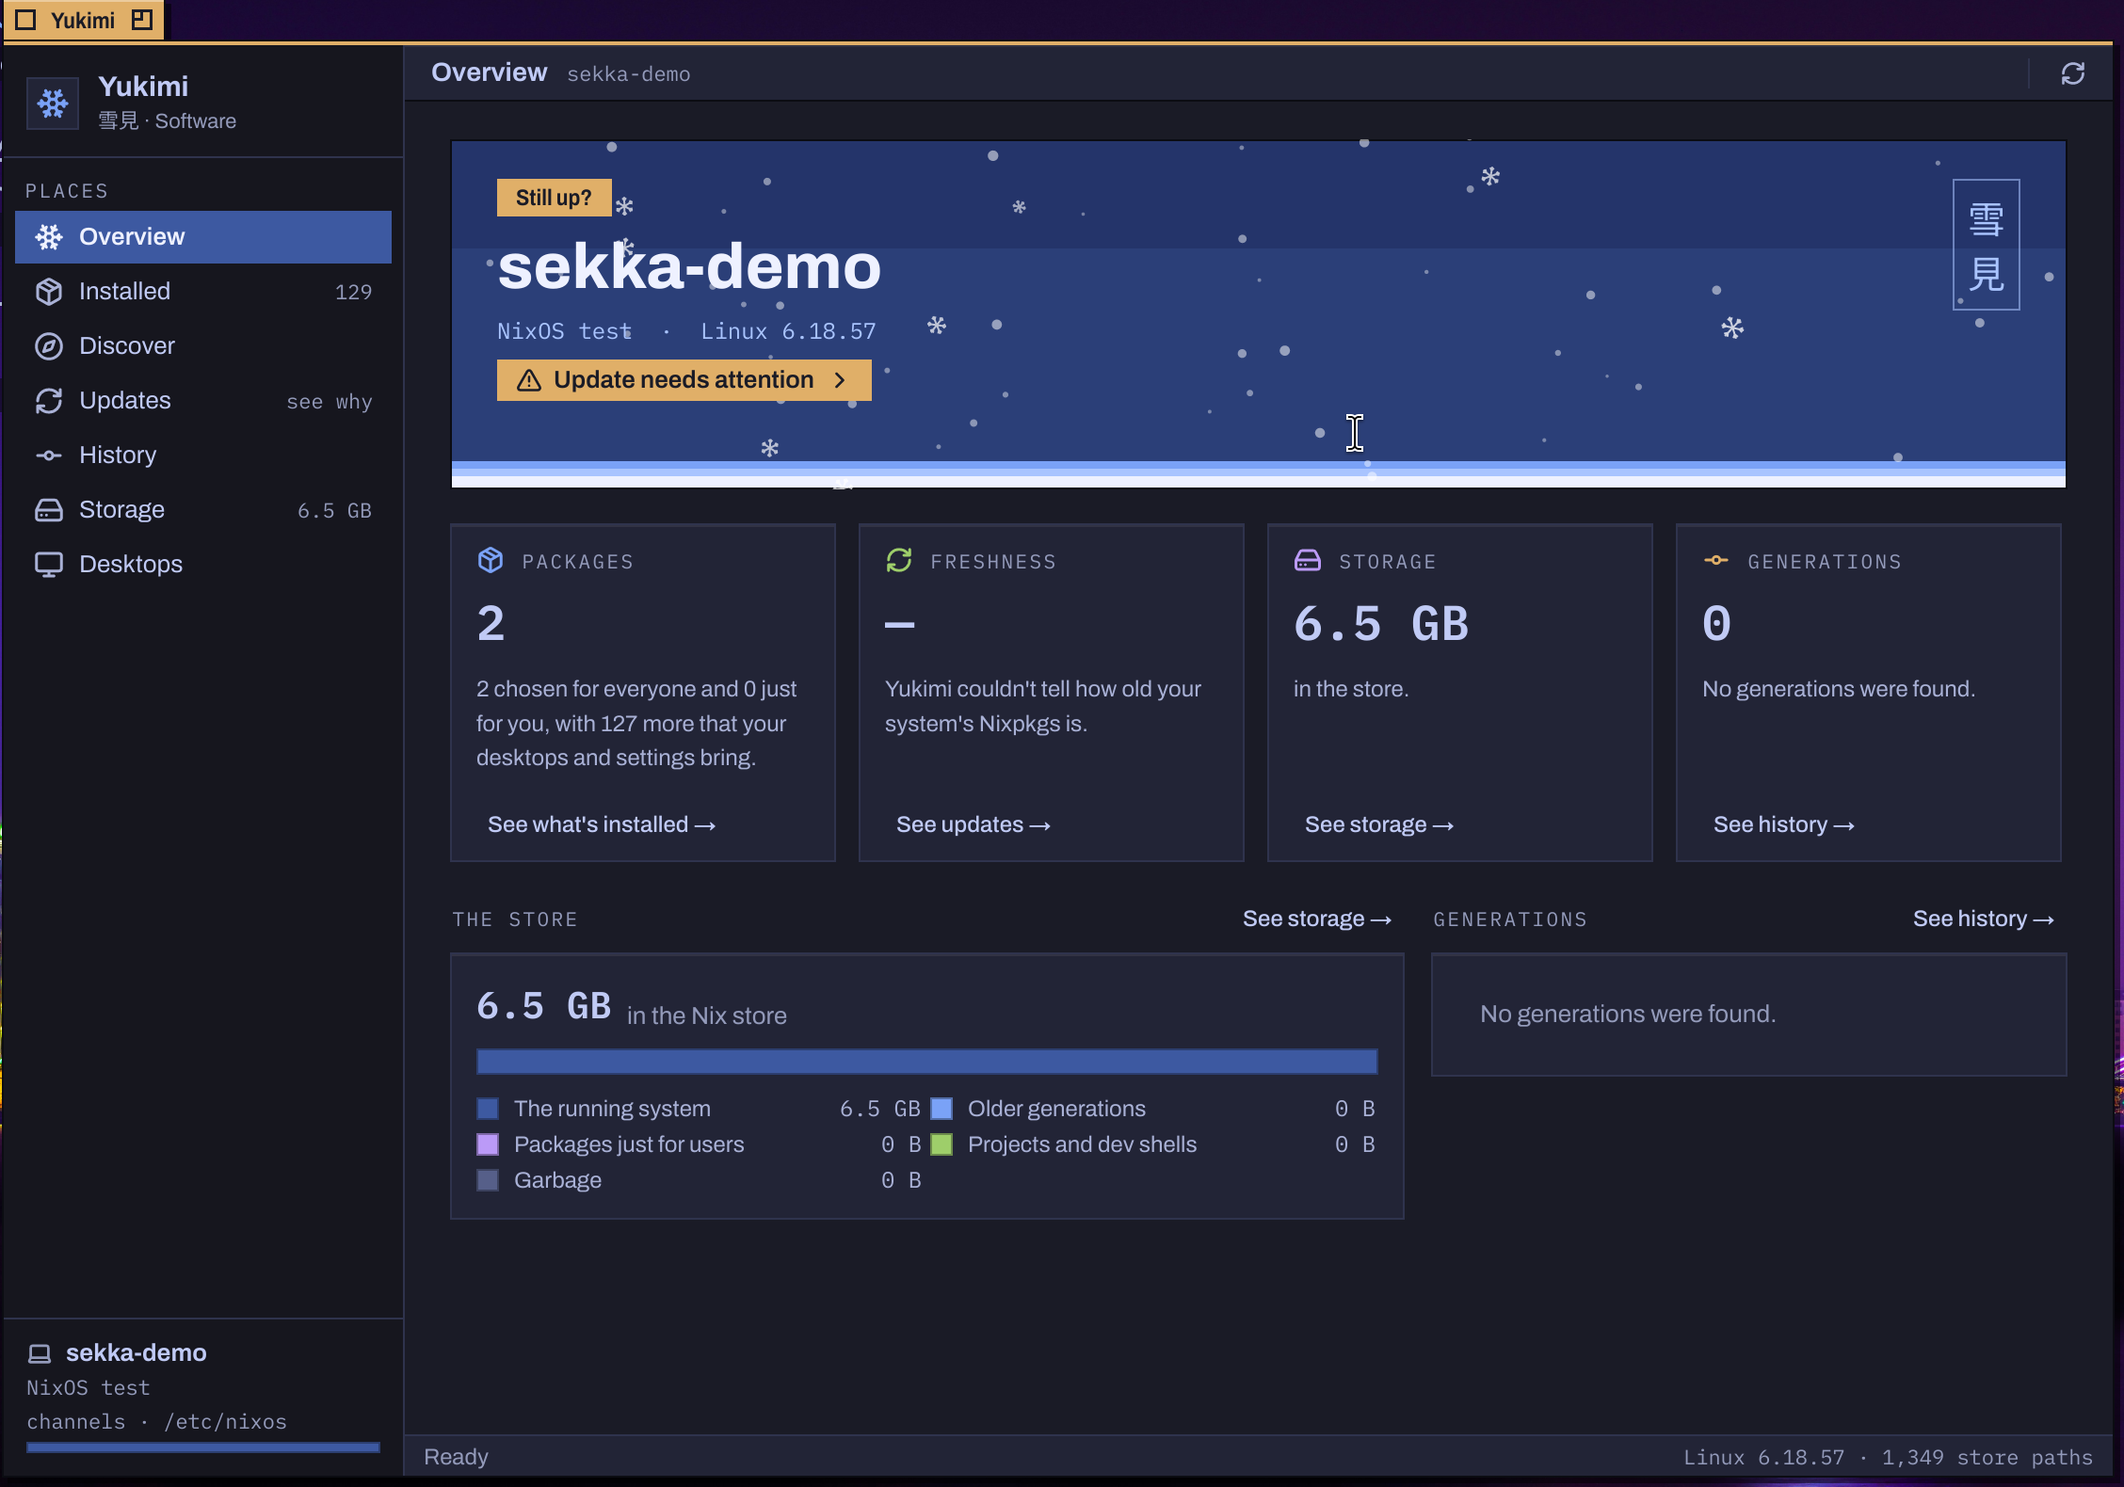Follow See history link on Generations card
This screenshot has height=1487, width=2124.
click(x=1784, y=824)
